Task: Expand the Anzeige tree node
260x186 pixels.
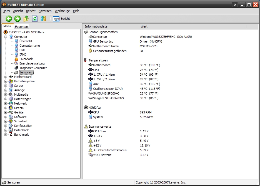Action: point(6,90)
